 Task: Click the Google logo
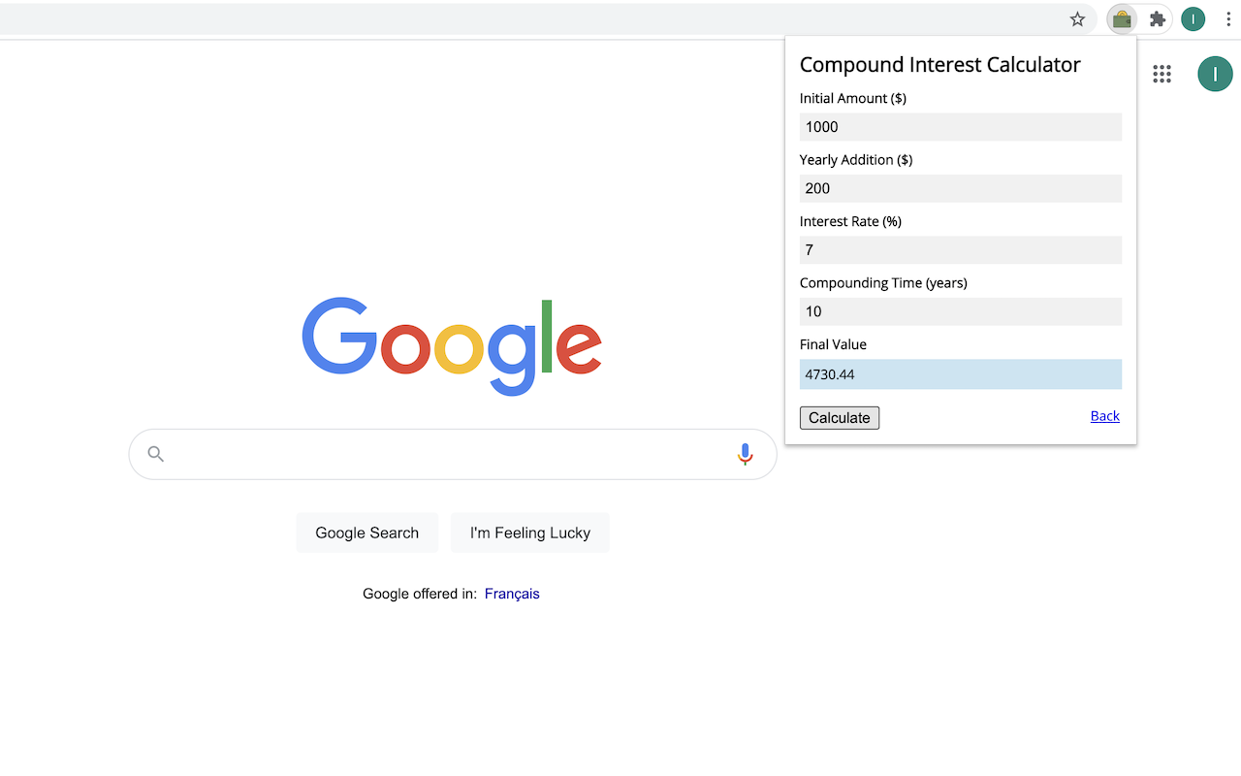coord(452,347)
